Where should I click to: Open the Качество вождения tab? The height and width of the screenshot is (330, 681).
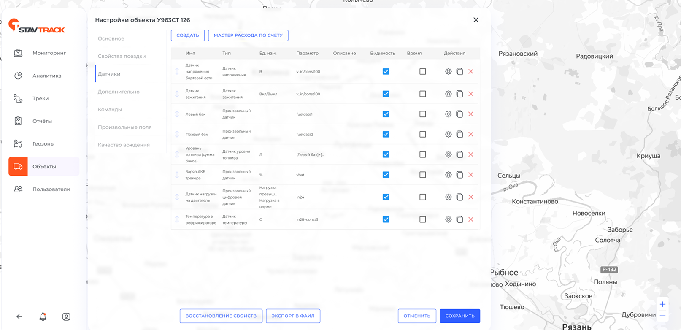click(124, 145)
